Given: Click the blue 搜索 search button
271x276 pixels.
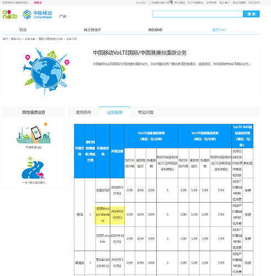Looking at the screenshot, I should [251, 14].
